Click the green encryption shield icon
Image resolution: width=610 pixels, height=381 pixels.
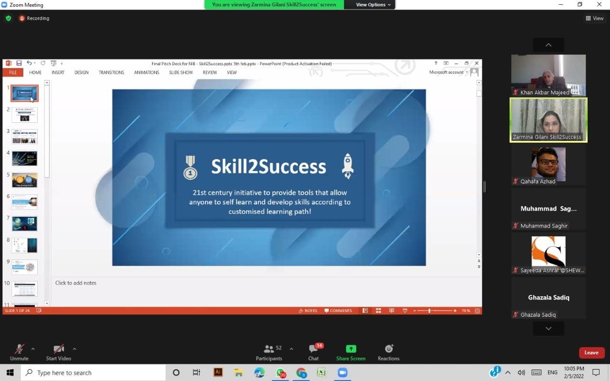pyautogui.click(x=8, y=18)
